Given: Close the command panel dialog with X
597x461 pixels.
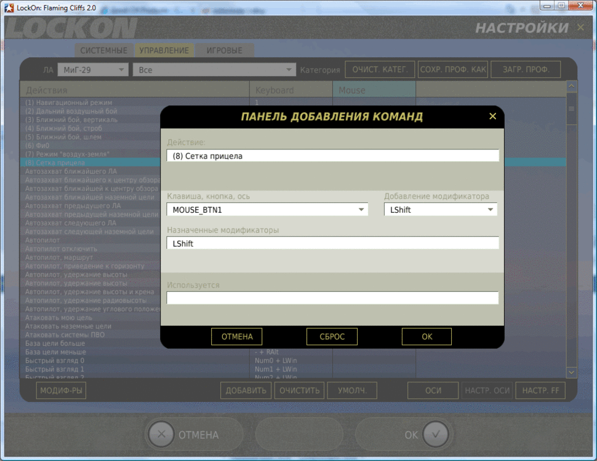Looking at the screenshot, I should click(x=492, y=116).
